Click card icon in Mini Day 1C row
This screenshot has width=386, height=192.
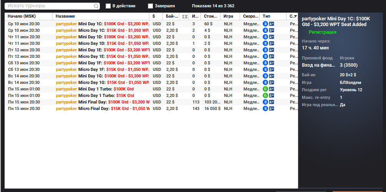point(272,24)
